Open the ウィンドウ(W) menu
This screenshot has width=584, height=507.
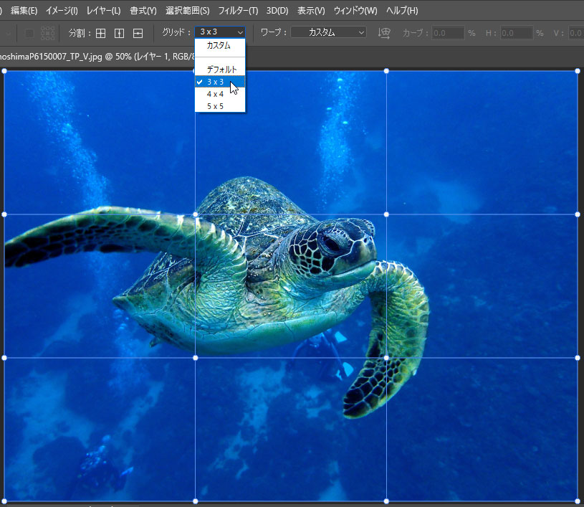pos(355,11)
